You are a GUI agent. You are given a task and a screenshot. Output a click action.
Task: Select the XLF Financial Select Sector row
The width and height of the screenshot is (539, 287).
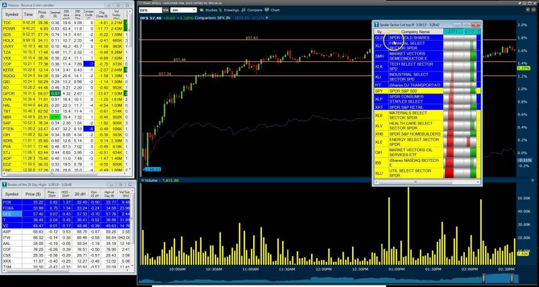(x=427, y=46)
